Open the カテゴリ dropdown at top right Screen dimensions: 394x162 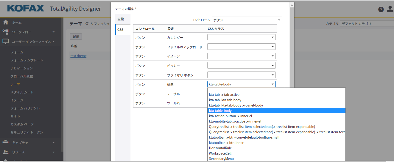pos(366,24)
